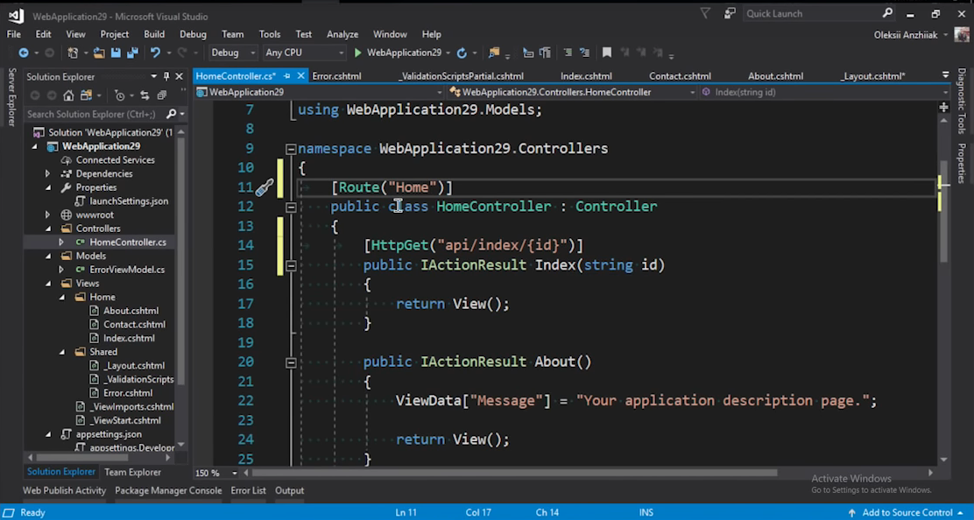
Task: Click the Open File toolbar icon
Action: [99, 53]
